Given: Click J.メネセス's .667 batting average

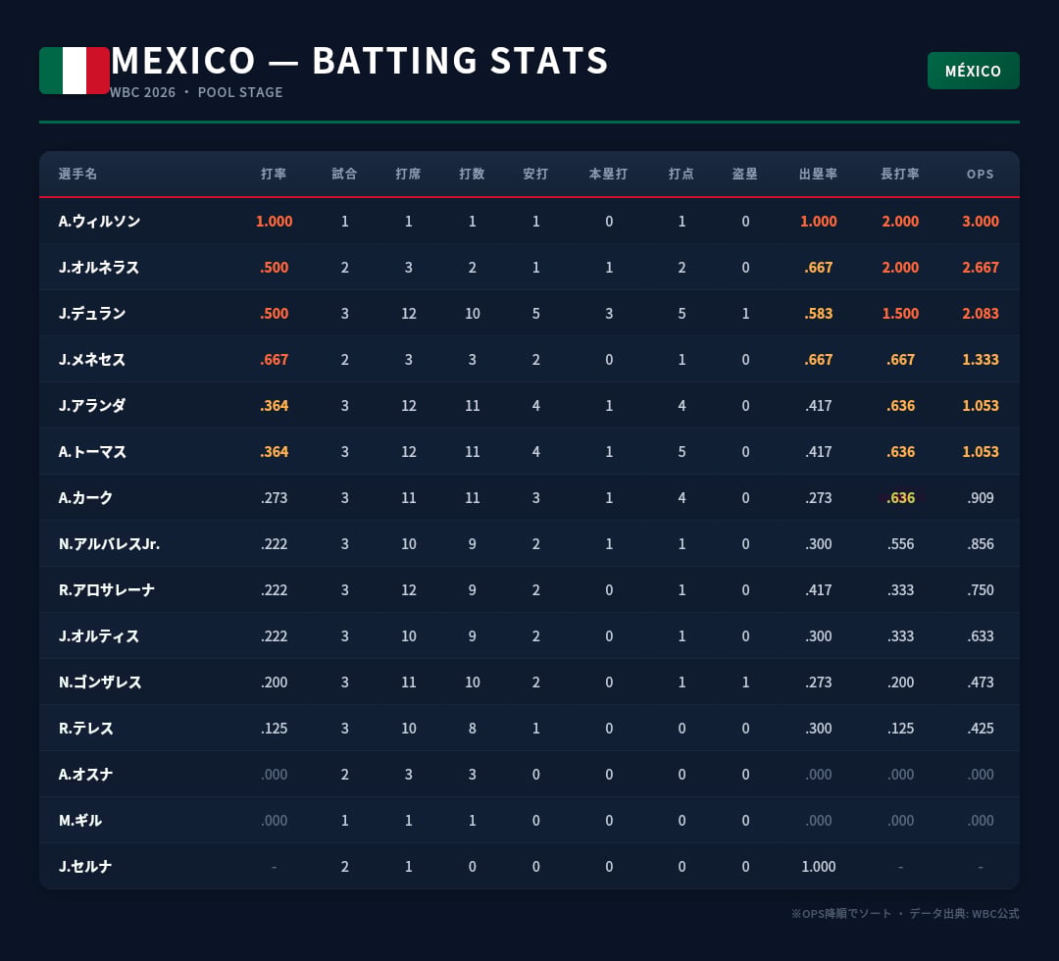Looking at the screenshot, I should pos(274,360).
